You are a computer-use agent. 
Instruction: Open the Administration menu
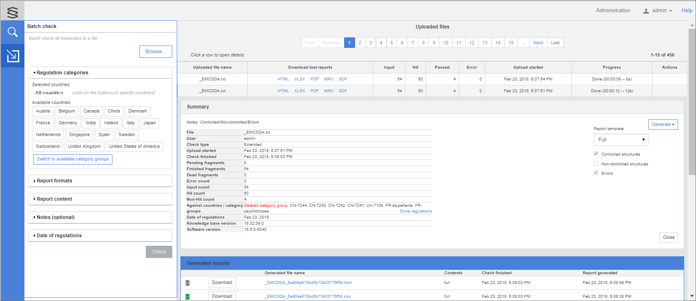coord(613,11)
